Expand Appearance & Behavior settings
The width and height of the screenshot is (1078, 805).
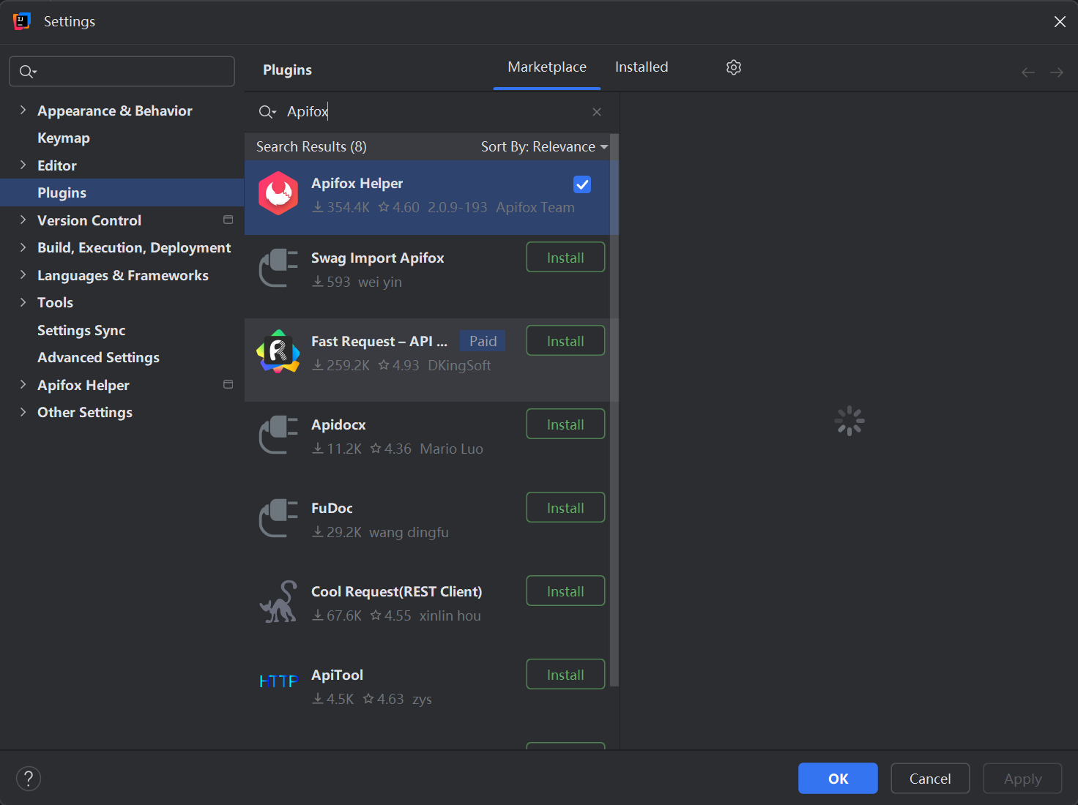[x=23, y=111]
